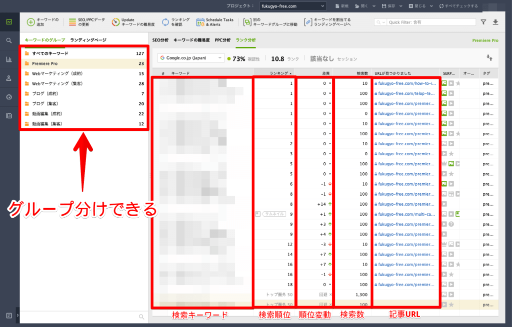Image resolution: width=512 pixels, height=327 pixels.
Task: Open the bar chart sidebar module
Action: coord(9,59)
